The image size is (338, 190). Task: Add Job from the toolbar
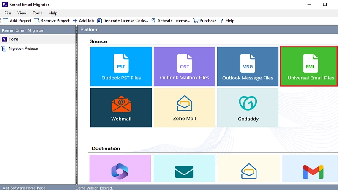tap(83, 21)
